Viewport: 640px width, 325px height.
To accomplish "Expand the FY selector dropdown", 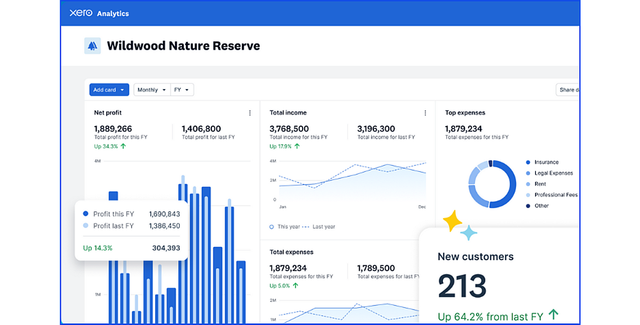I will pos(182,89).
